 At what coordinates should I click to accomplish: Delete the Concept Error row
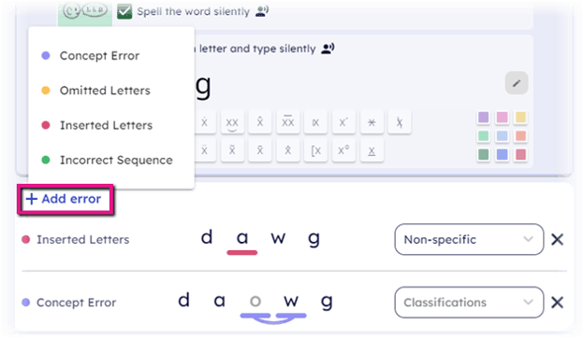click(557, 303)
